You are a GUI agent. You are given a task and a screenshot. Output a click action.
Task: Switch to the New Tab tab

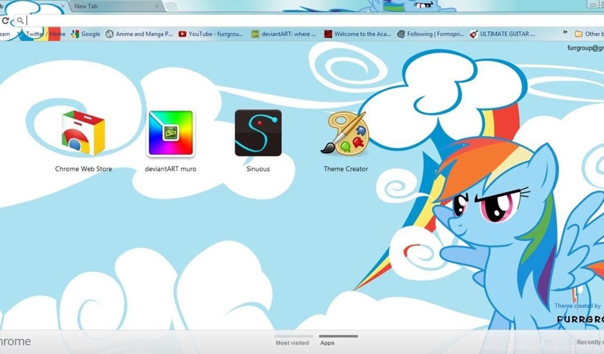116,6
